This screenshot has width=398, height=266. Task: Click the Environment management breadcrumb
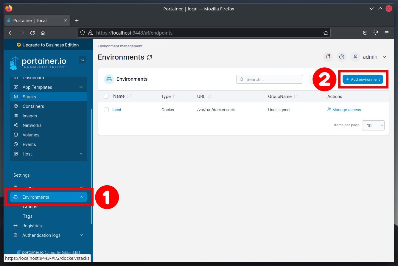click(x=120, y=46)
